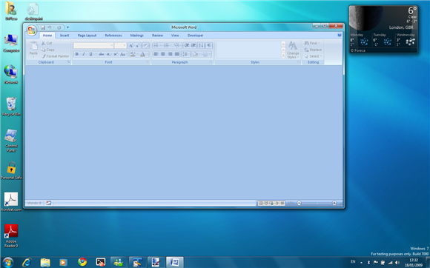Image resolution: width=430 pixels, height=268 pixels.
Task: Switch to the View tab
Action: [x=175, y=36]
